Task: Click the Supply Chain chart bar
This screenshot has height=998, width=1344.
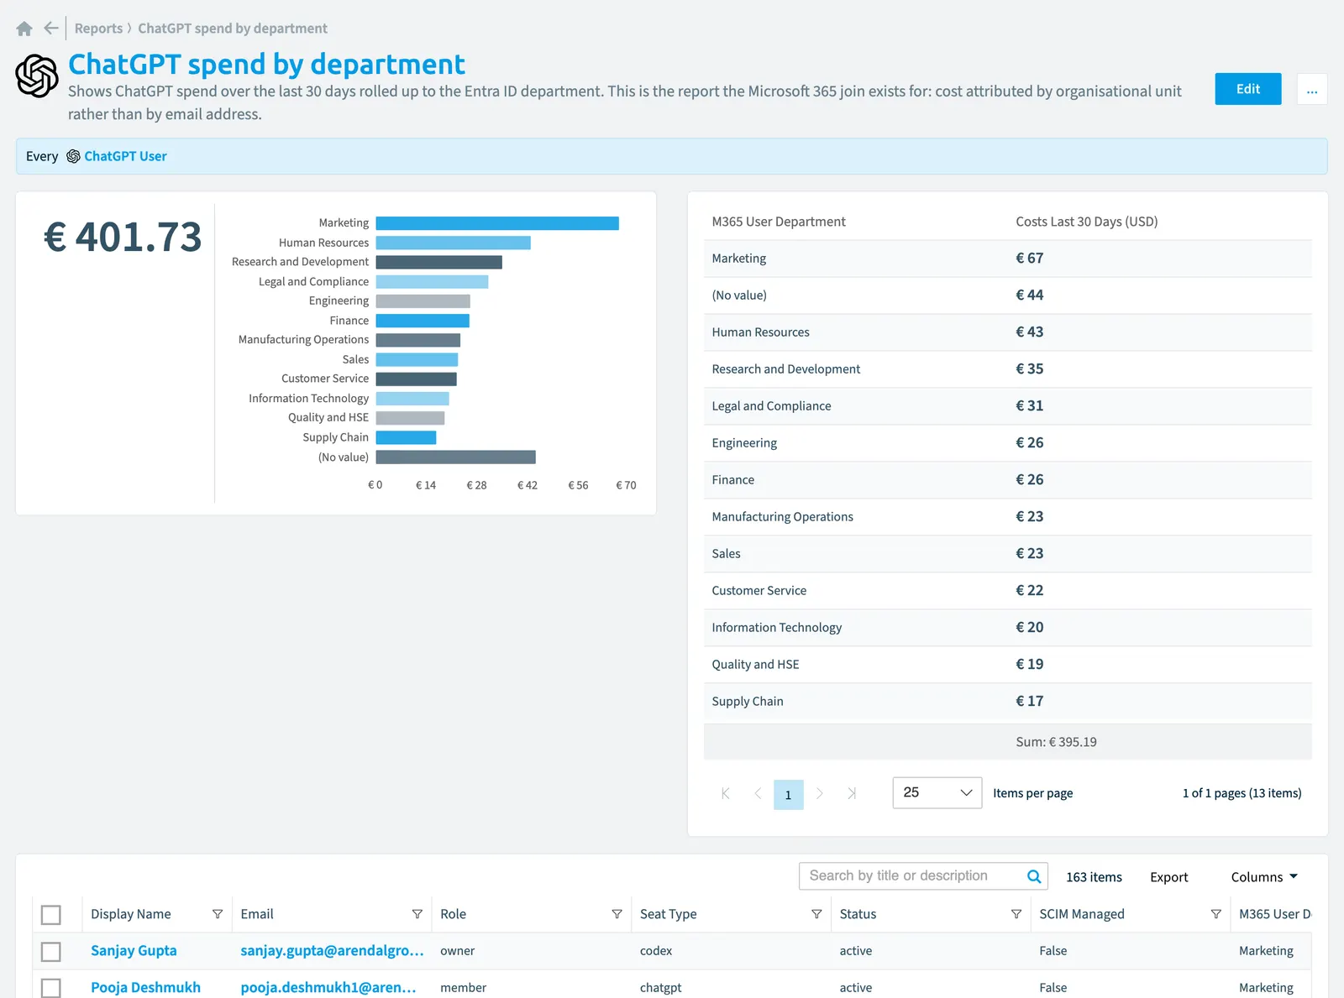Action: (407, 437)
